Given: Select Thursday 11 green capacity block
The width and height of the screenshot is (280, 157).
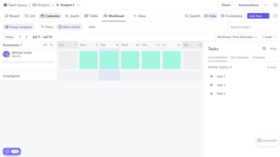Looking at the screenshot, I should click(x=151, y=60).
